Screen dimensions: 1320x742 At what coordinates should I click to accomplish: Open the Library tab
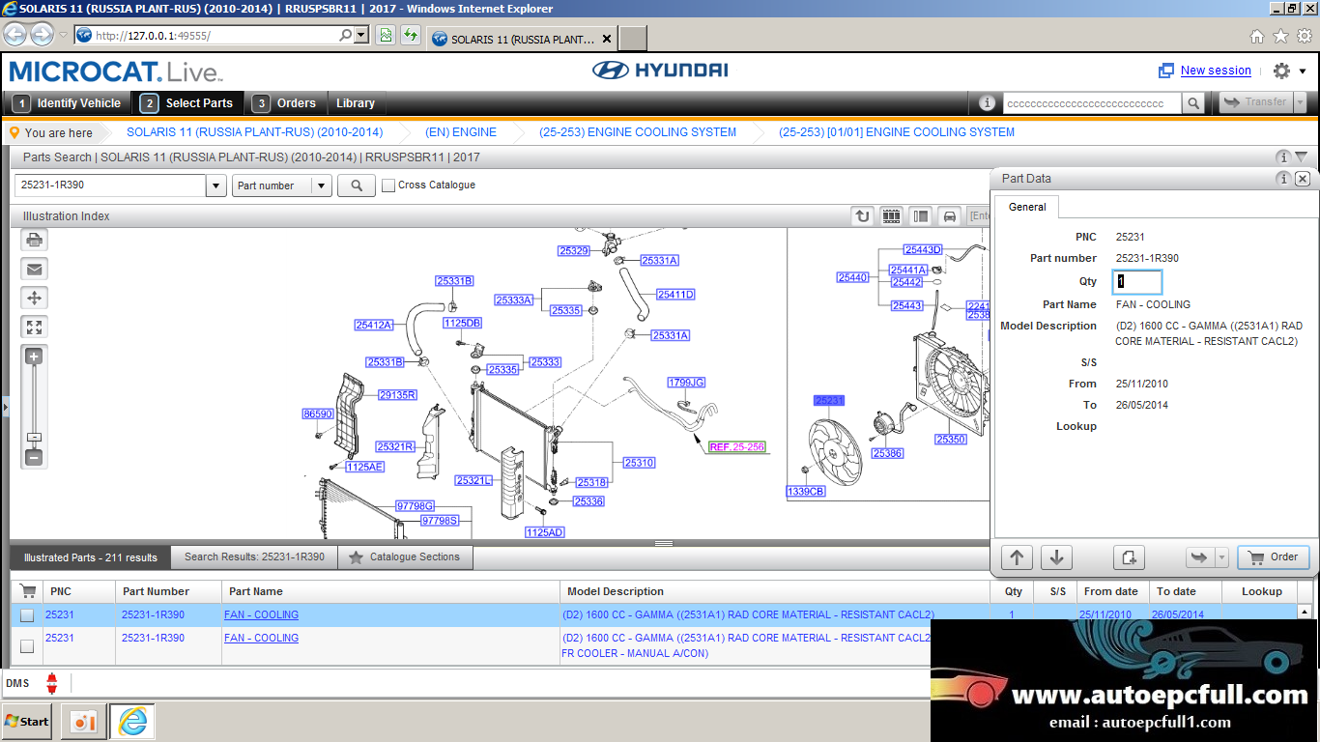click(x=356, y=103)
